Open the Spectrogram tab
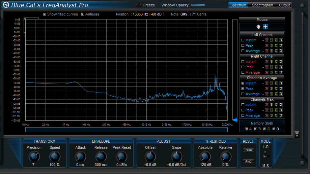 pyautogui.click(x=262, y=5)
